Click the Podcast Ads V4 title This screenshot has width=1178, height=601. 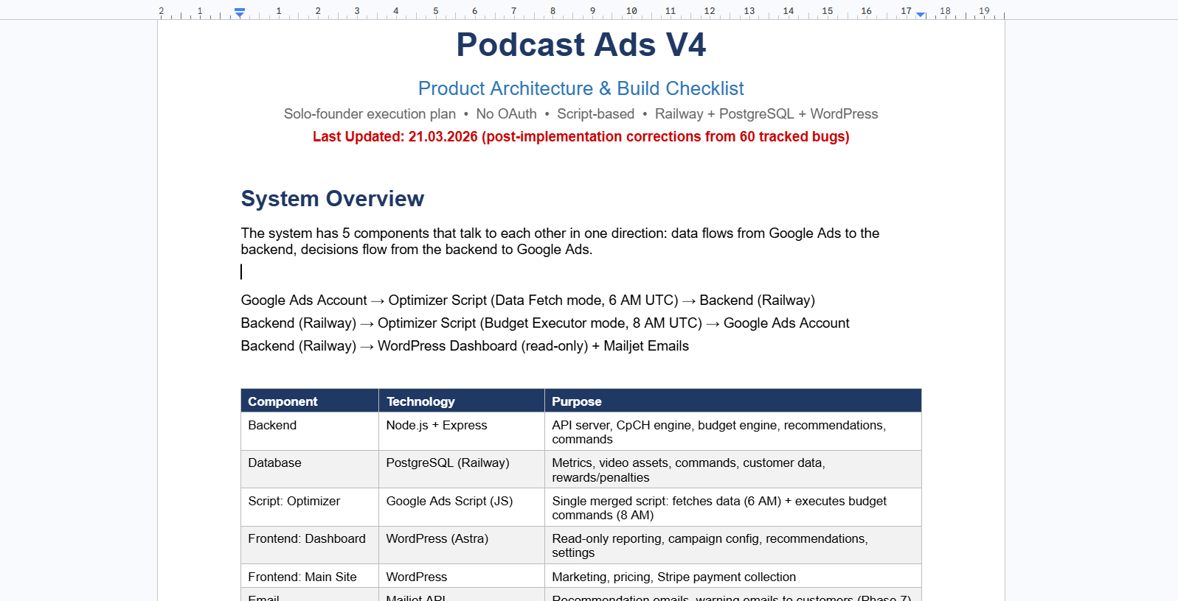pyautogui.click(x=581, y=45)
